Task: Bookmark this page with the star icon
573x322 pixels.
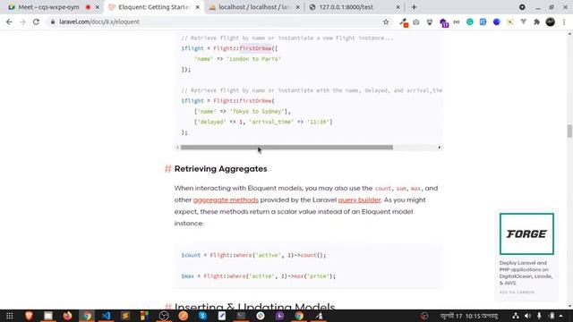Action: click(x=386, y=21)
